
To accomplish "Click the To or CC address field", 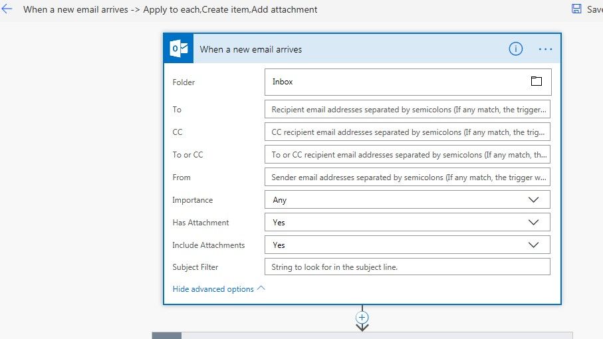I will [407, 155].
